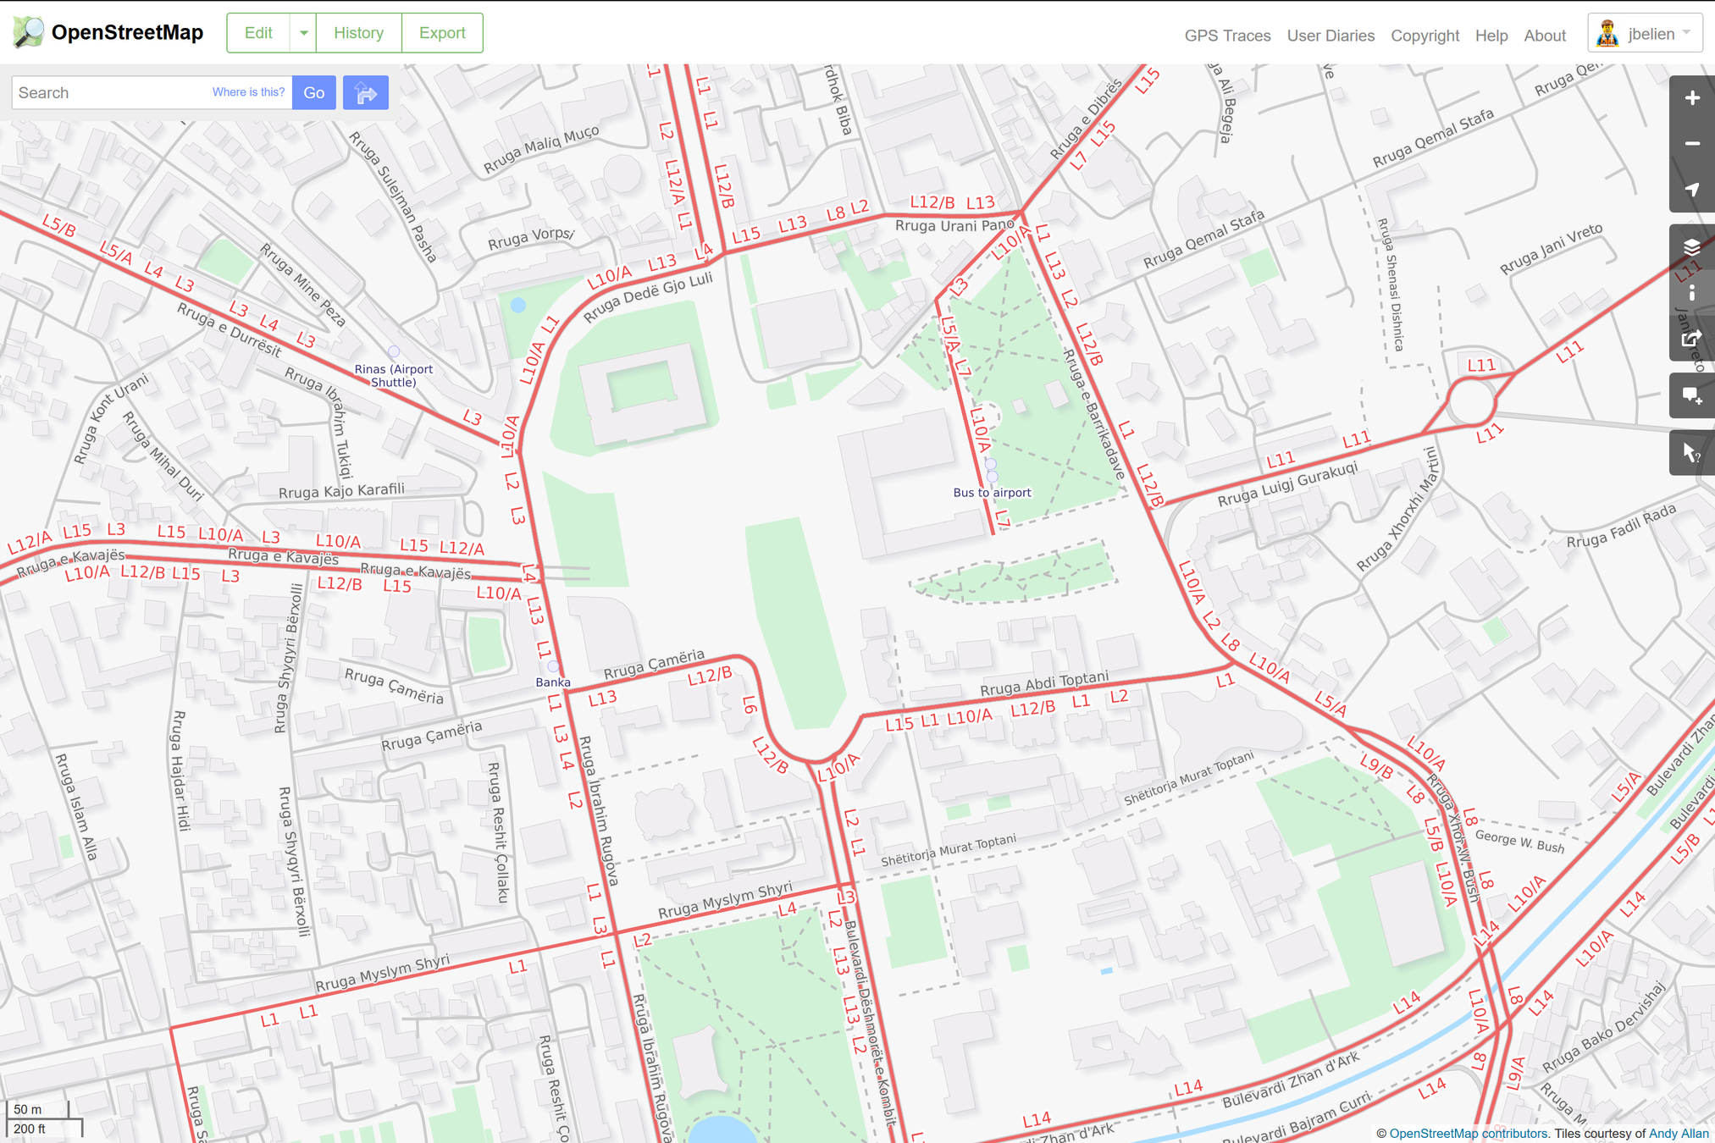Follow the OpenStreetMap contributors link
1715x1143 pixels.
click(x=1468, y=1133)
